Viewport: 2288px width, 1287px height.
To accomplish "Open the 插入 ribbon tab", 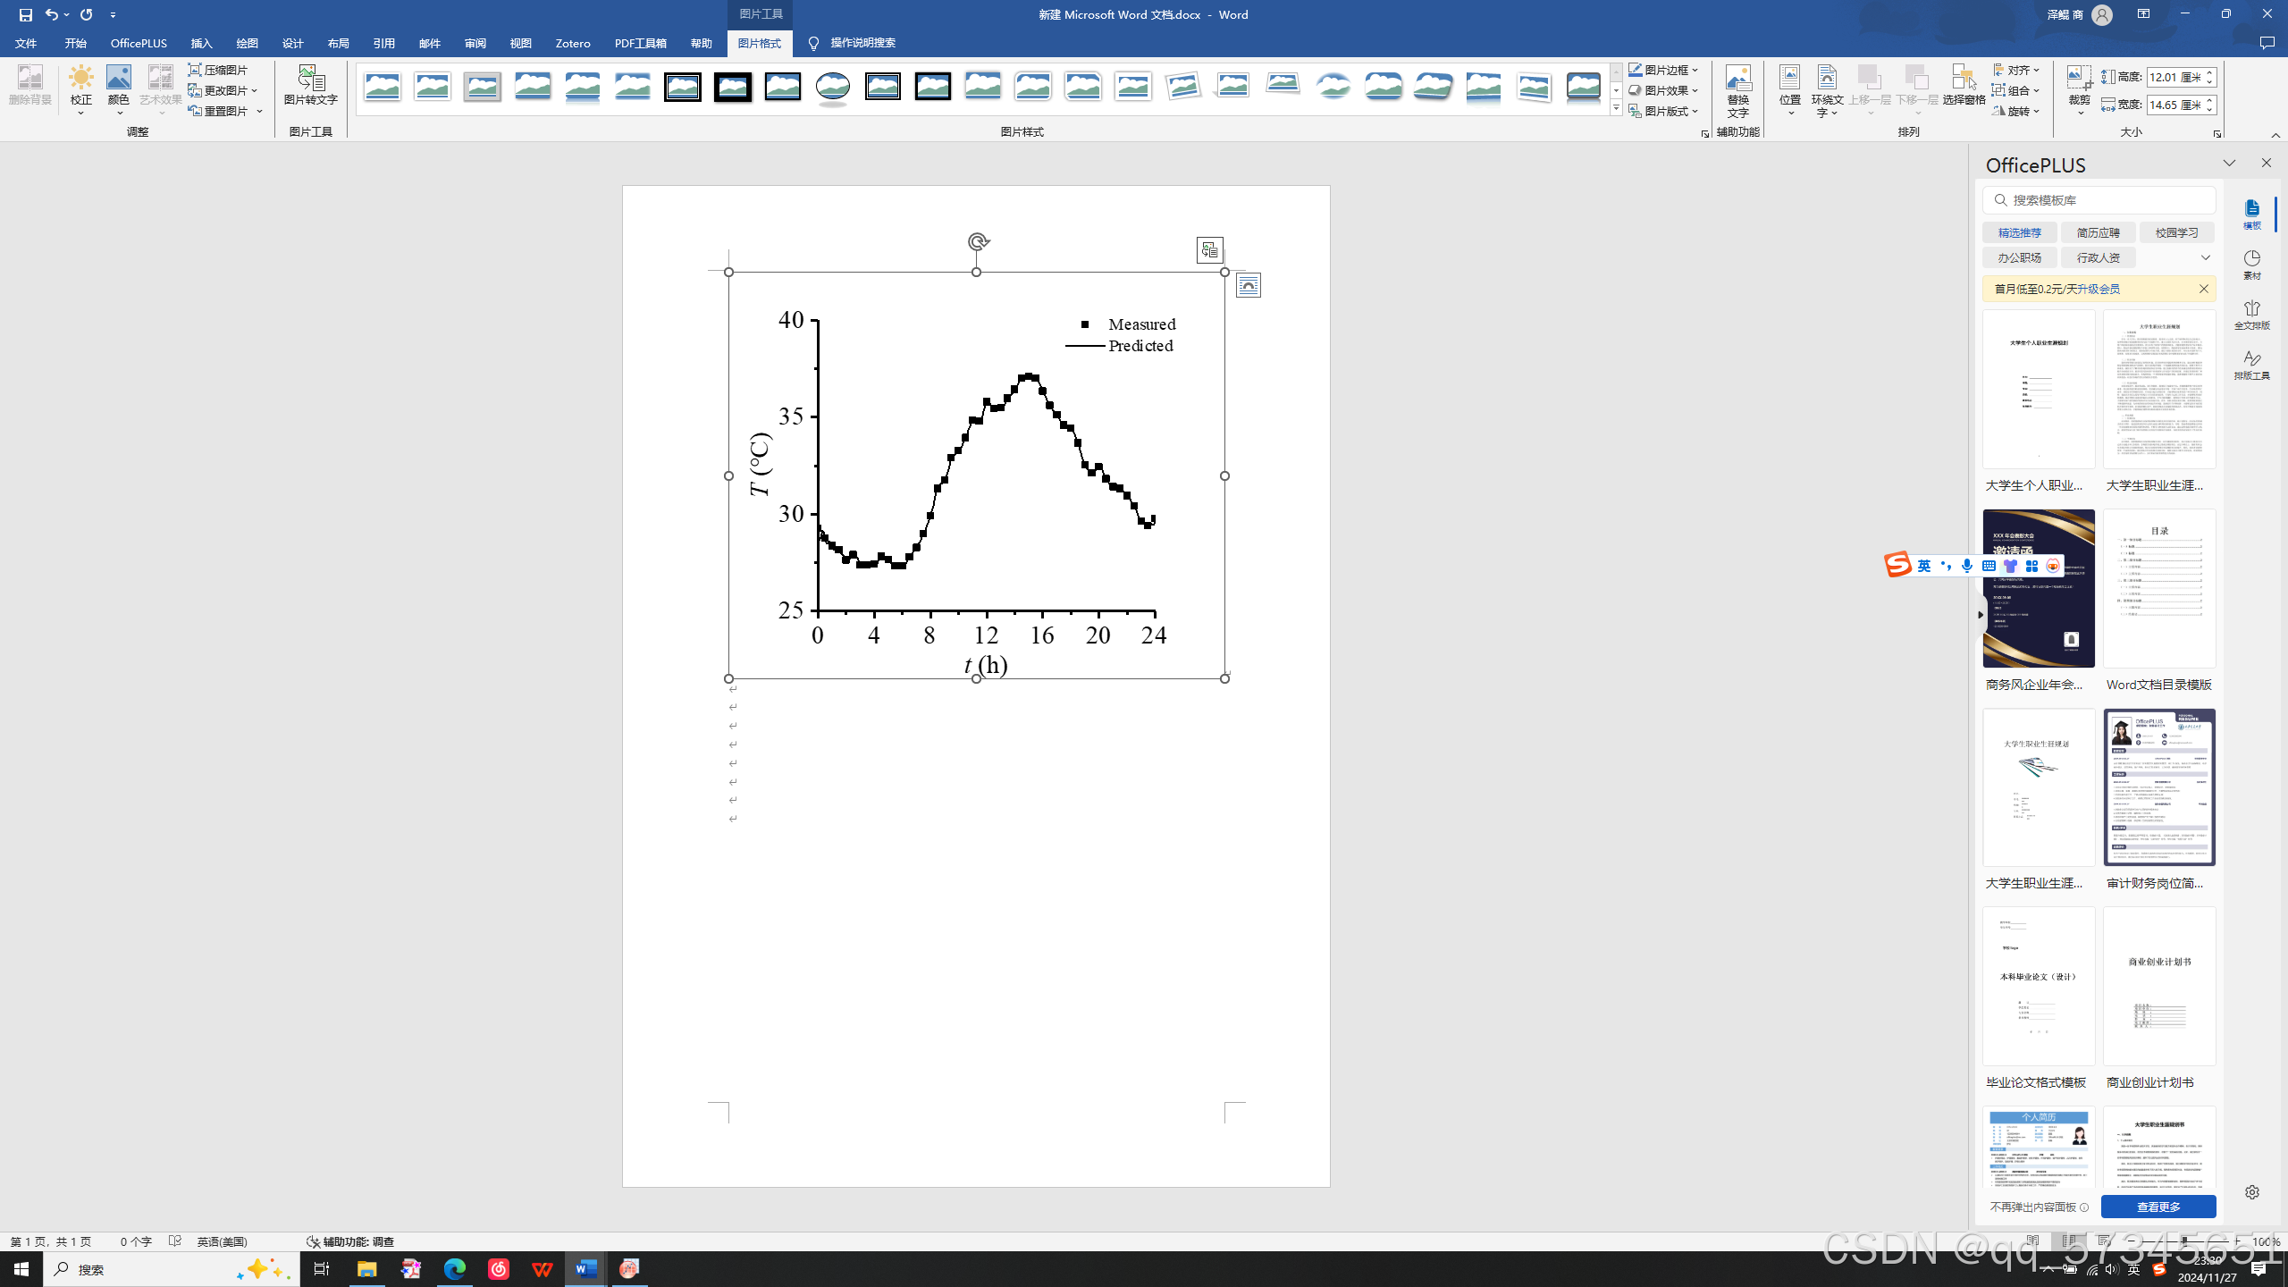I will (x=201, y=43).
